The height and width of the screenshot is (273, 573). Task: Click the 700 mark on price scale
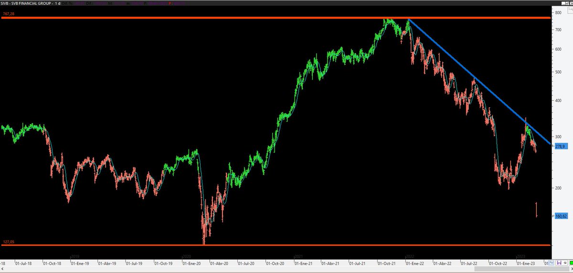point(558,30)
